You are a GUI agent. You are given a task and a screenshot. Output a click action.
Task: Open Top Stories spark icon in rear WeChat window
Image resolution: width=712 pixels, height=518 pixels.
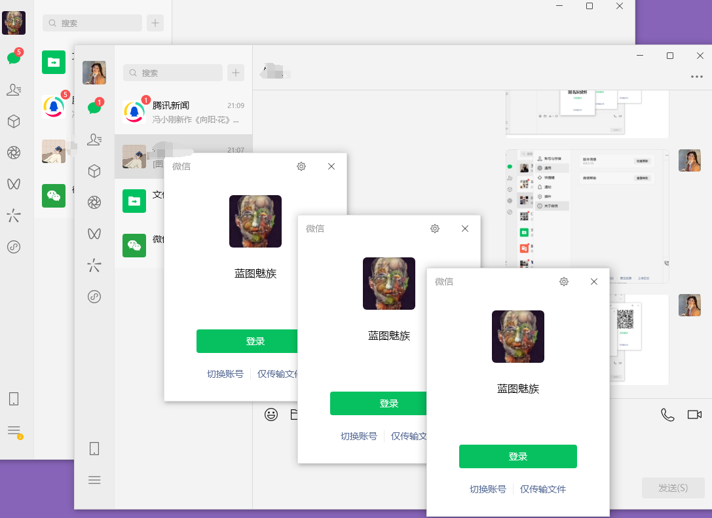pyautogui.click(x=14, y=215)
